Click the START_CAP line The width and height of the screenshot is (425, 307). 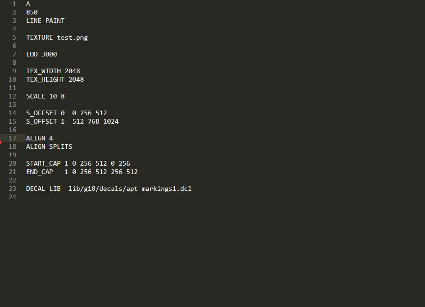(78, 163)
